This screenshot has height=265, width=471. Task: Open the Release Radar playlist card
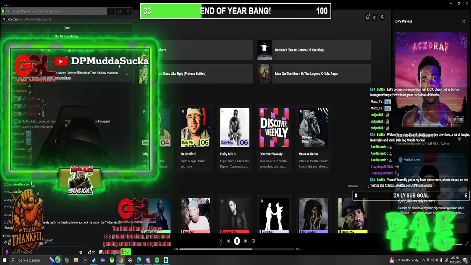[x=314, y=139]
